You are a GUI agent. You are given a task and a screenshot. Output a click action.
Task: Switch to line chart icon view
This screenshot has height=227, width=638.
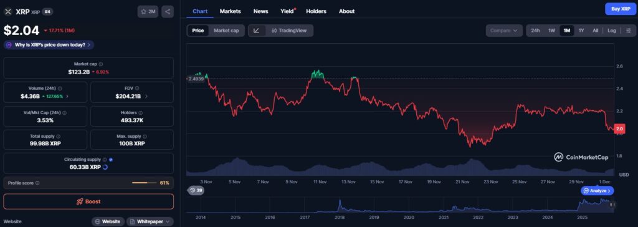(256, 31)
